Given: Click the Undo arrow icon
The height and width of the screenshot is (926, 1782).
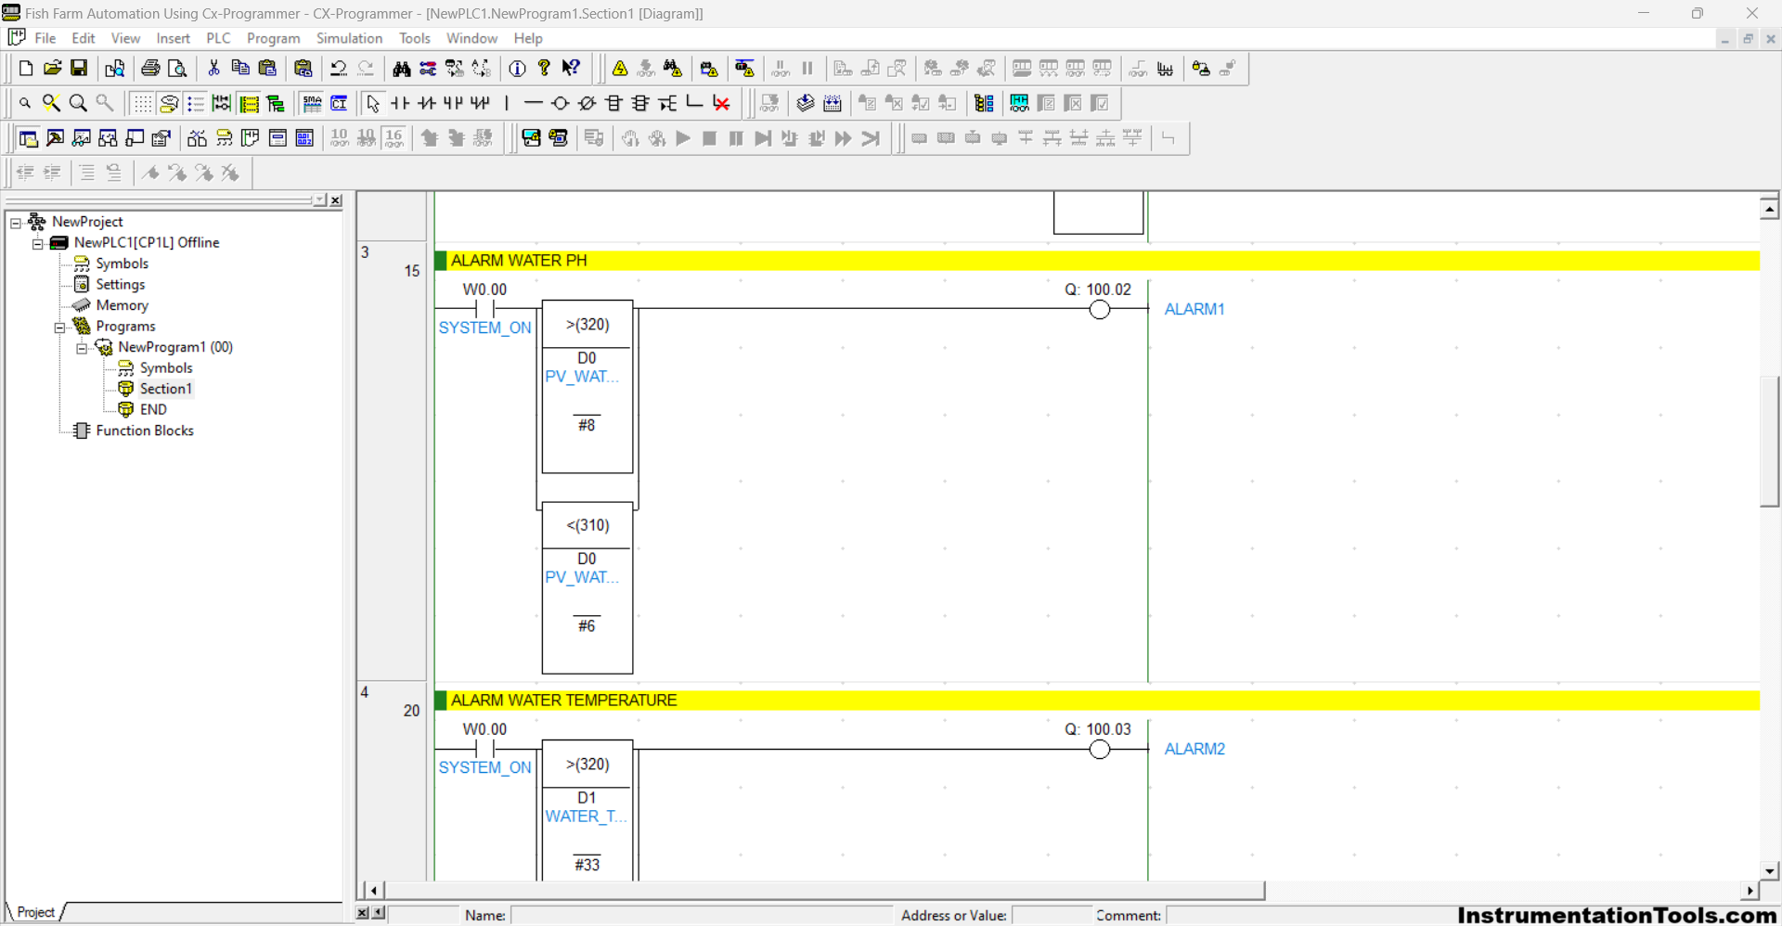Looking at the screenshot, I should 339,69.
